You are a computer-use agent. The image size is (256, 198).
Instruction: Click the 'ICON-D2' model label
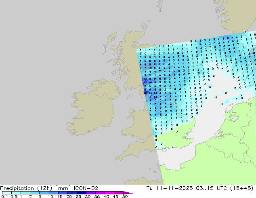pos(86,188)
